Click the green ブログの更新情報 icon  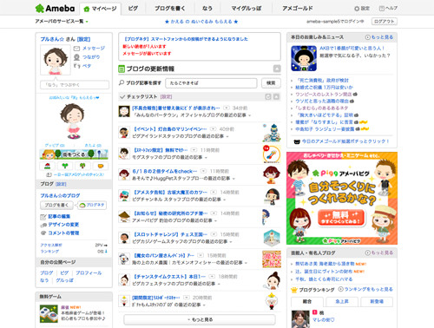(x=122, y=69)
